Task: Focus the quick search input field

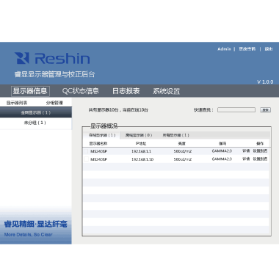Action: click(236, 110)
